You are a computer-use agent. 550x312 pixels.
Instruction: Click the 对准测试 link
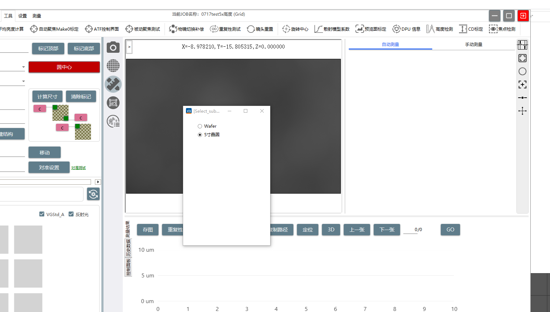click(x=79, y=168)
